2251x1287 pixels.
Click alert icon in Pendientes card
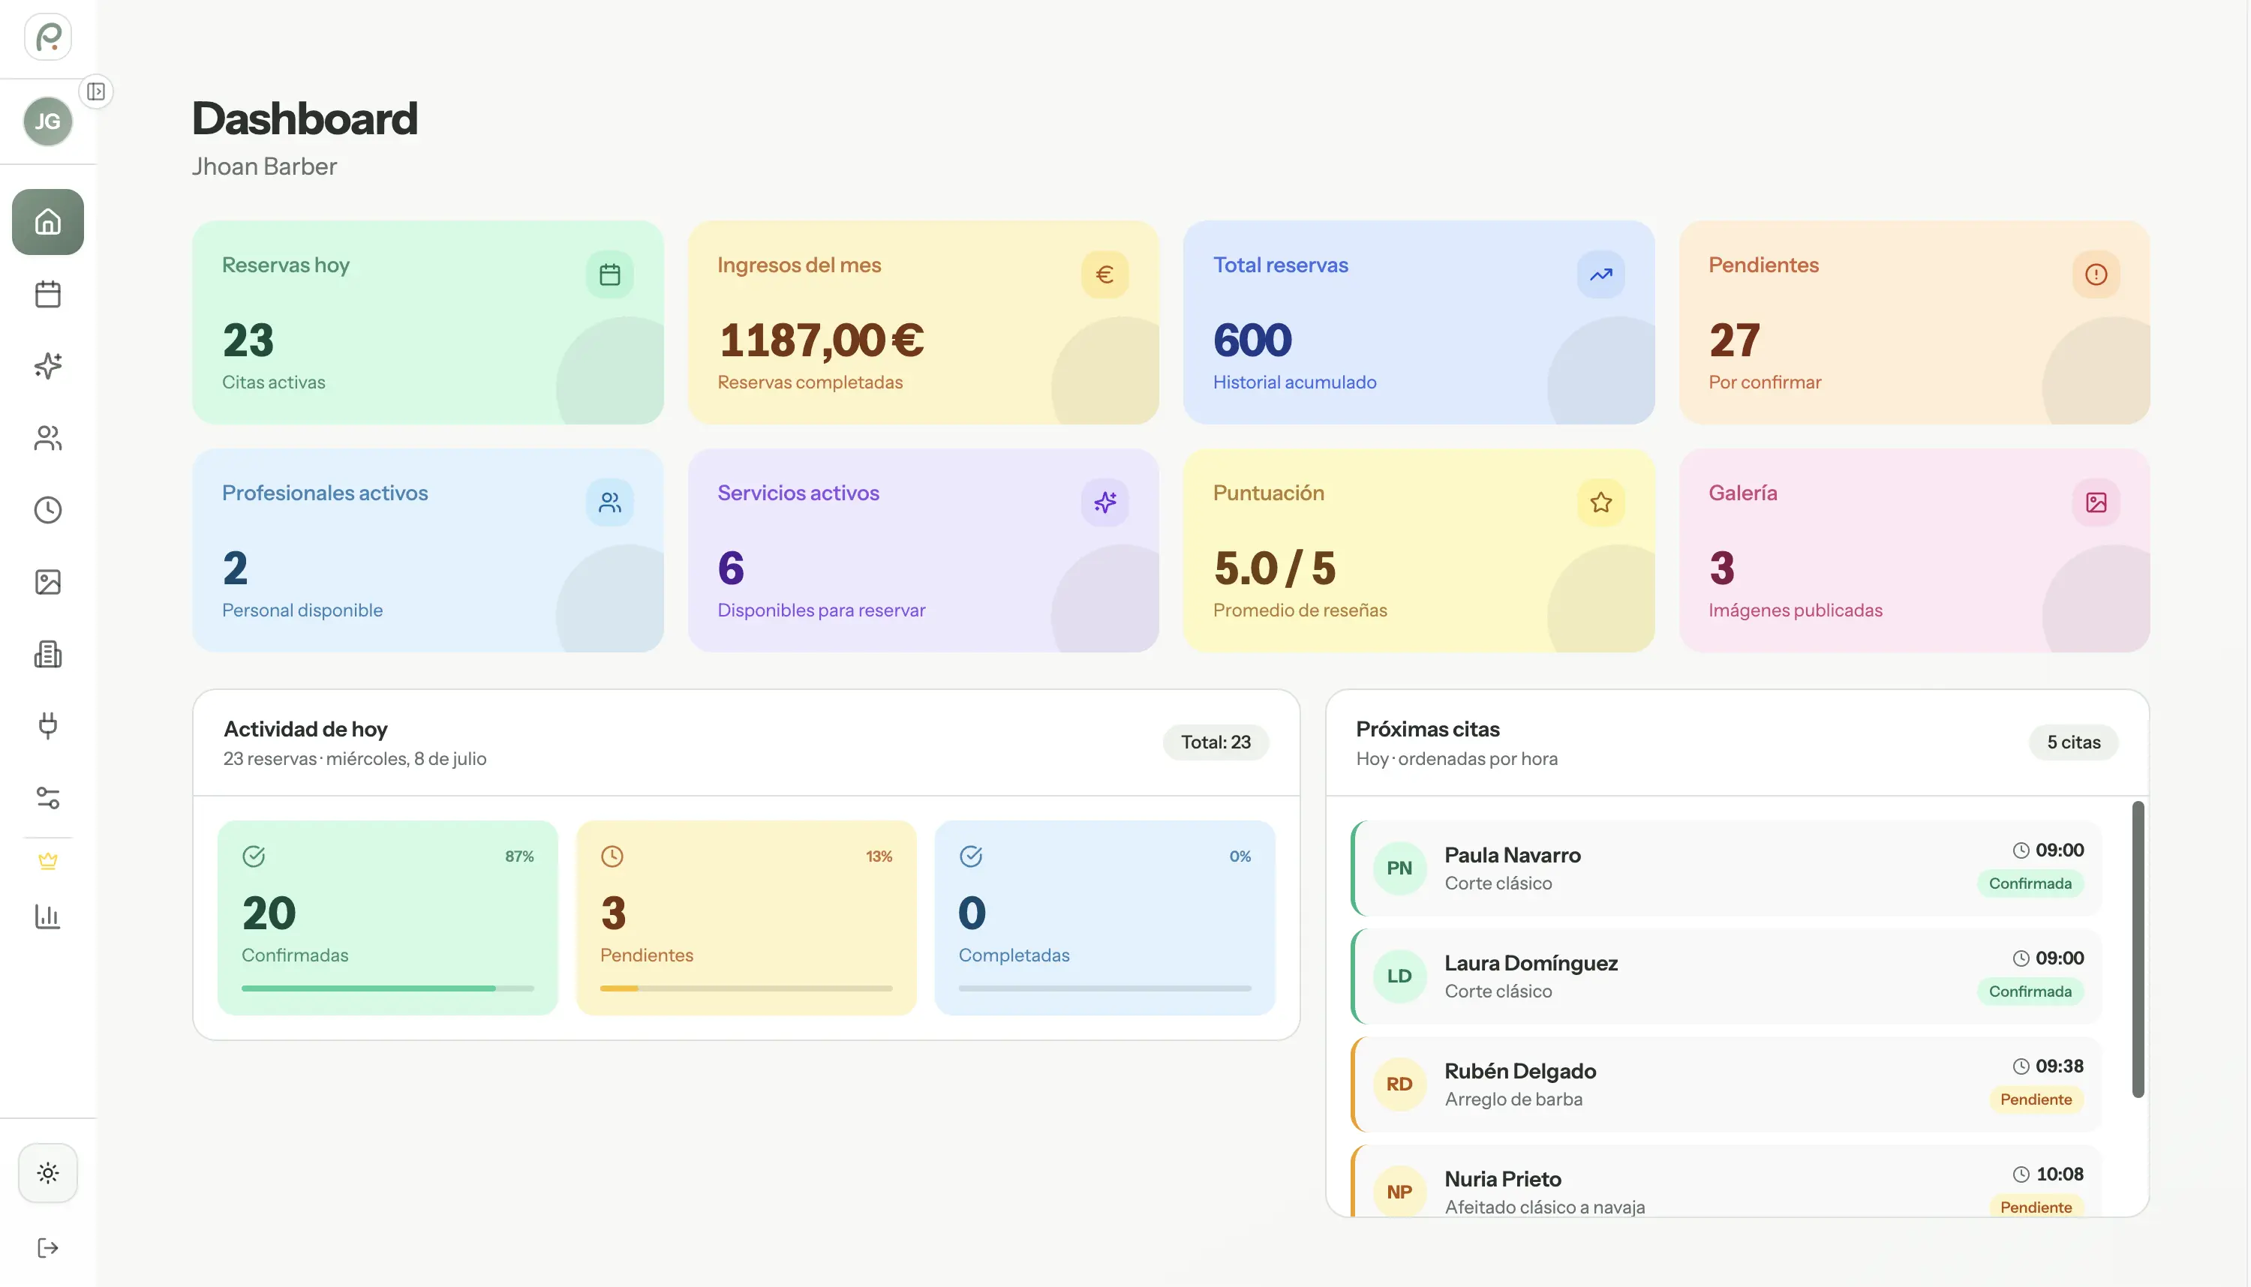[2096, 275]
